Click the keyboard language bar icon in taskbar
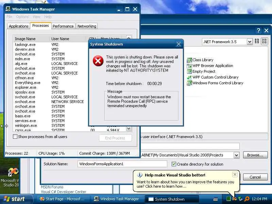This screenshot has height=204, width=272. [x=216, y=199]
